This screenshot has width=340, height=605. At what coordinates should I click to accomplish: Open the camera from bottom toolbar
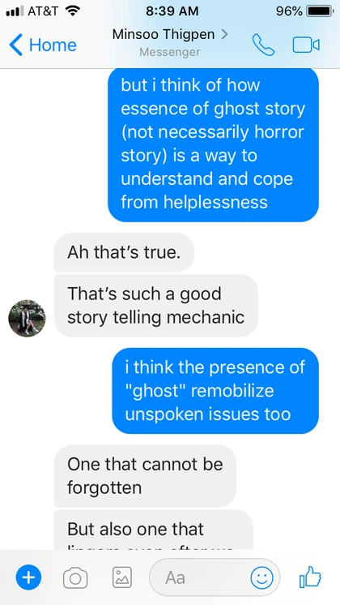click(75, 577)
